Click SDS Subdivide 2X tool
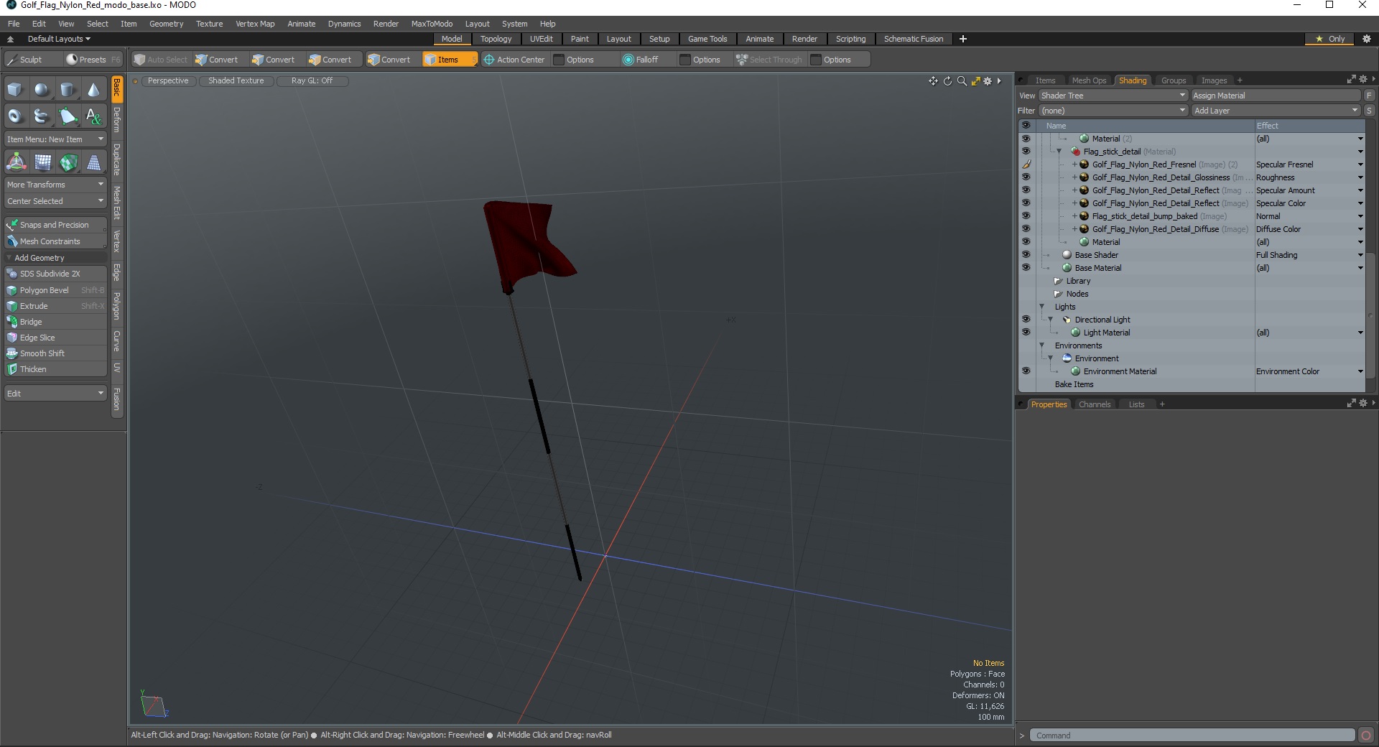 55,274
